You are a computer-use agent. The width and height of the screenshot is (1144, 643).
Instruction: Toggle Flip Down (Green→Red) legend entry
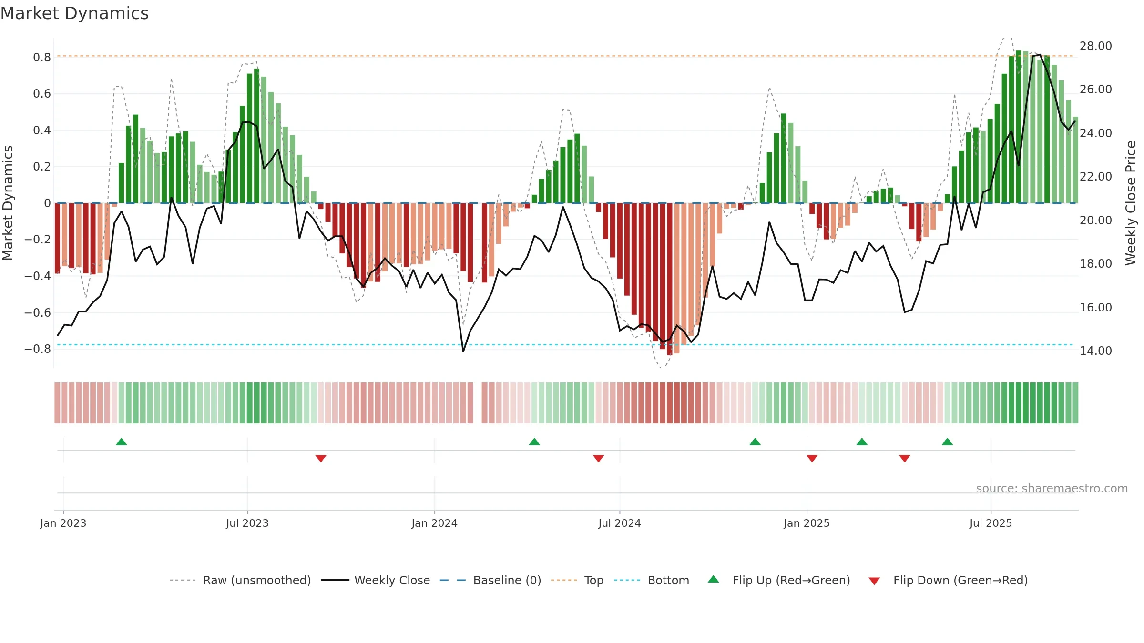coord(948,580)
